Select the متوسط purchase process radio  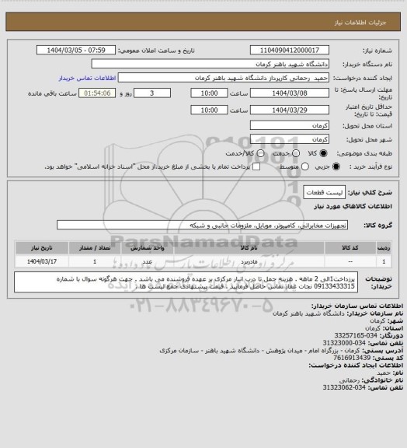304,166
